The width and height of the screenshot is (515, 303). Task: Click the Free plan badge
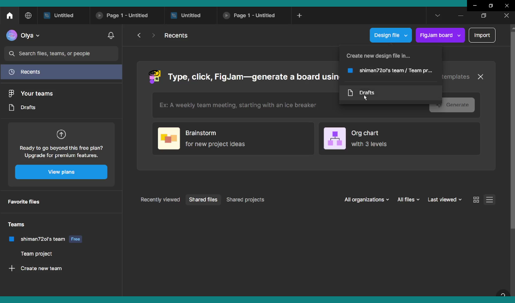[76, 239]
